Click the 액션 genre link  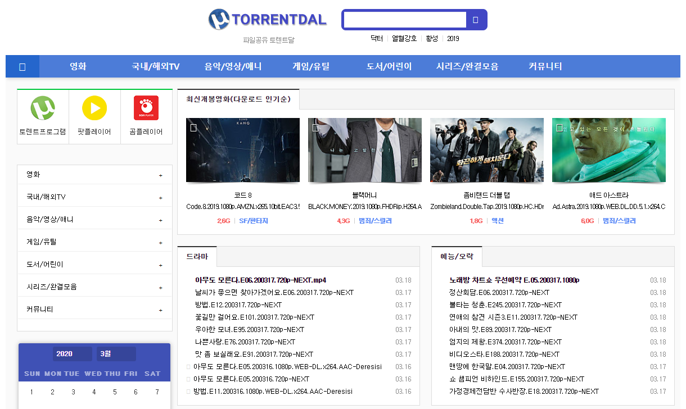[x=497, y=221]
